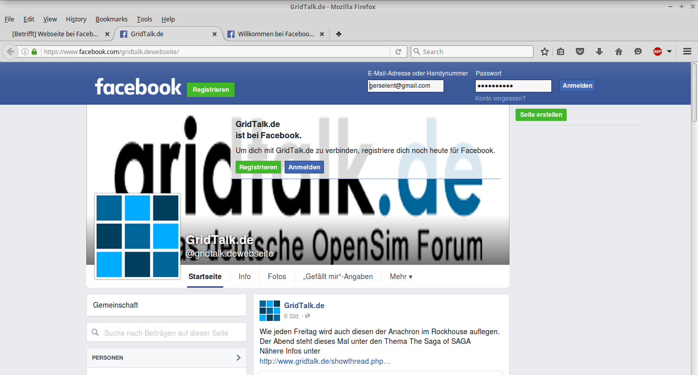This screenshot has height=375, width=698.
Task: Select the Fotos page tab
Action: [277, 277]
